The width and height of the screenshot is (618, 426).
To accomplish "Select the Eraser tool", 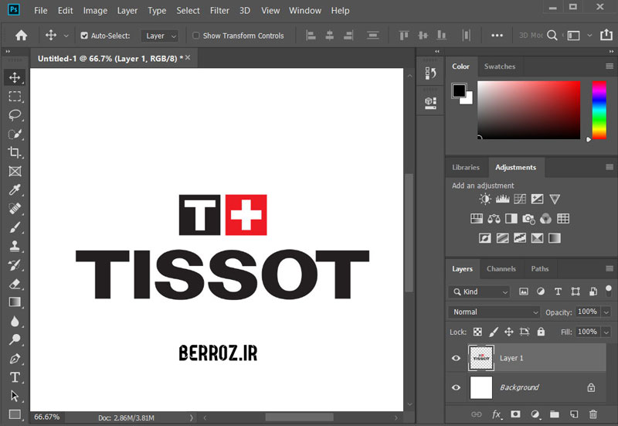I will click(15, 284).
